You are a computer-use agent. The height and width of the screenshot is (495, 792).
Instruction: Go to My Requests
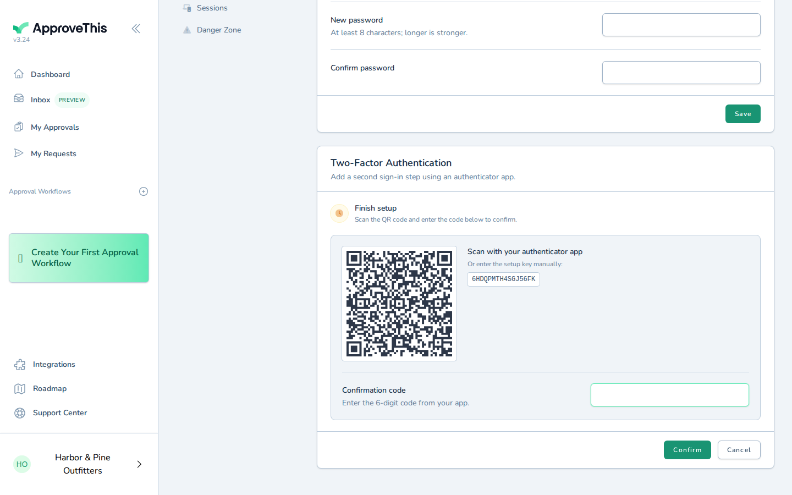53,153
